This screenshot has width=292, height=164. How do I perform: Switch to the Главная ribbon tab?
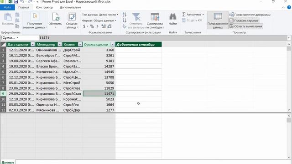pyautogui.click(x=24, y=7)
